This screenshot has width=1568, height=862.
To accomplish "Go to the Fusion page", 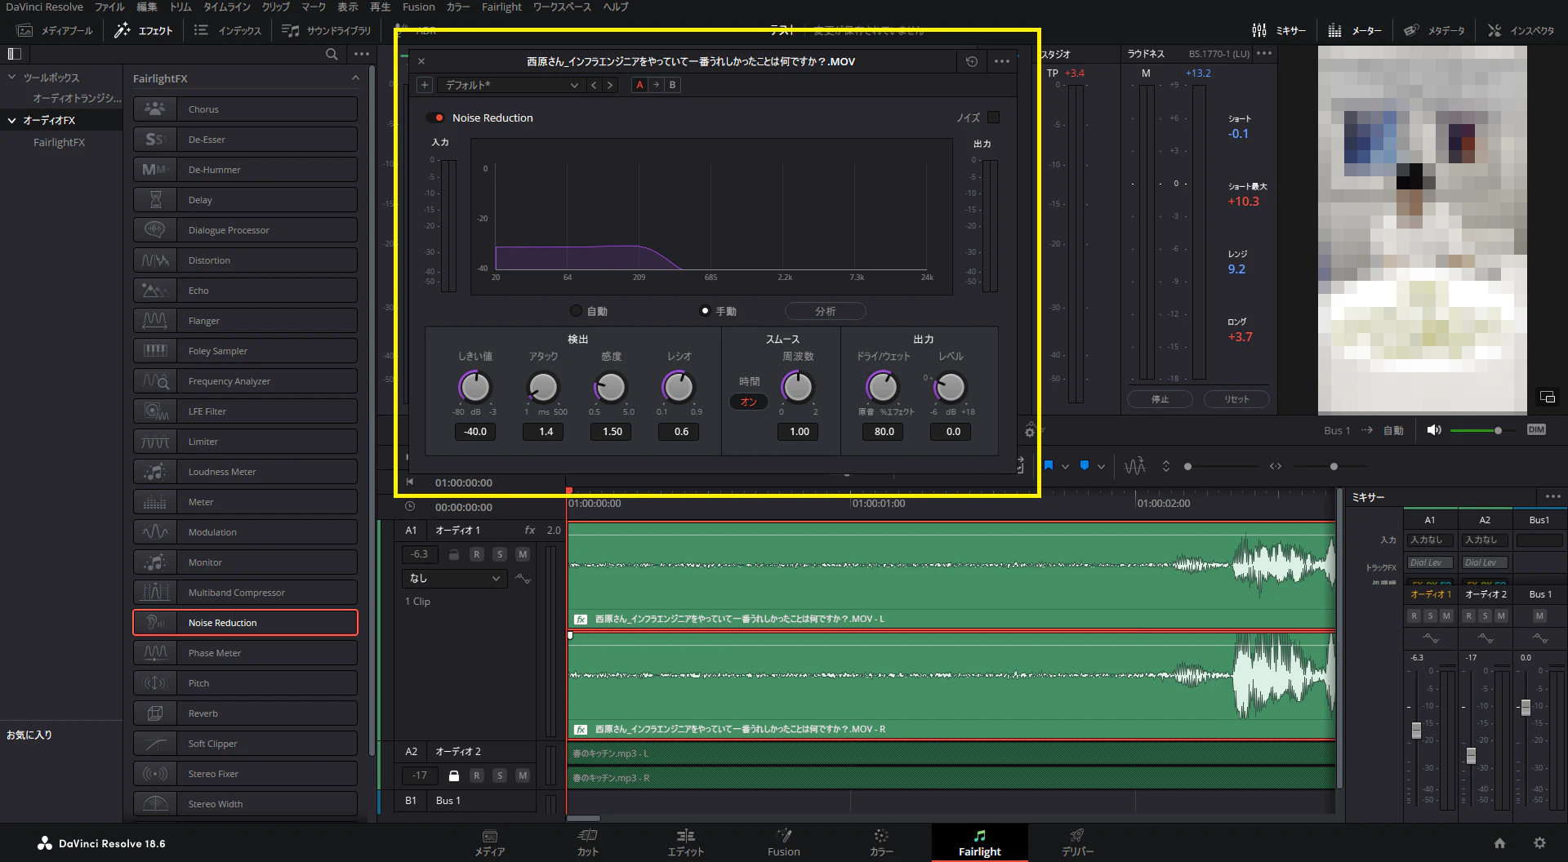I will 783,842.
